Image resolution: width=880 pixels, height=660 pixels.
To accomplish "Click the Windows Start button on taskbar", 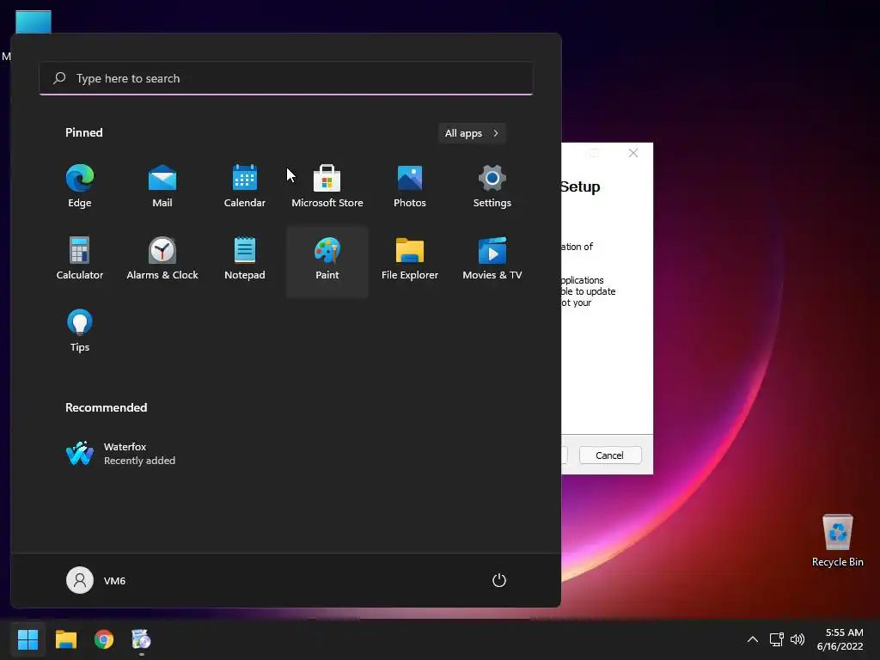I will 28,639.
